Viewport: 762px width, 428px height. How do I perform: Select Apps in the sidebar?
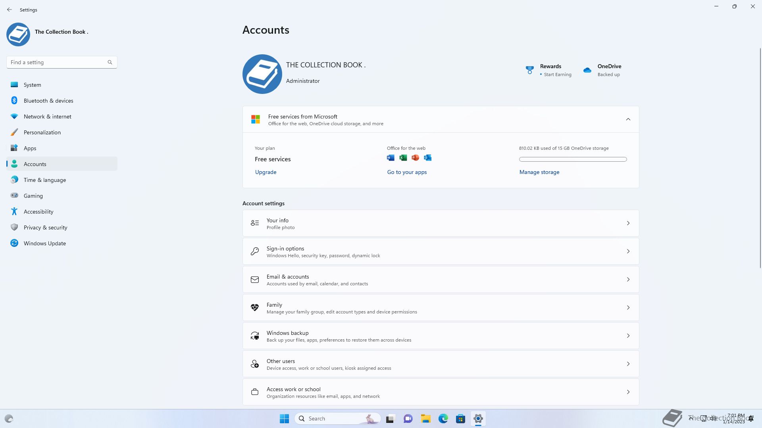pos(62,148)
